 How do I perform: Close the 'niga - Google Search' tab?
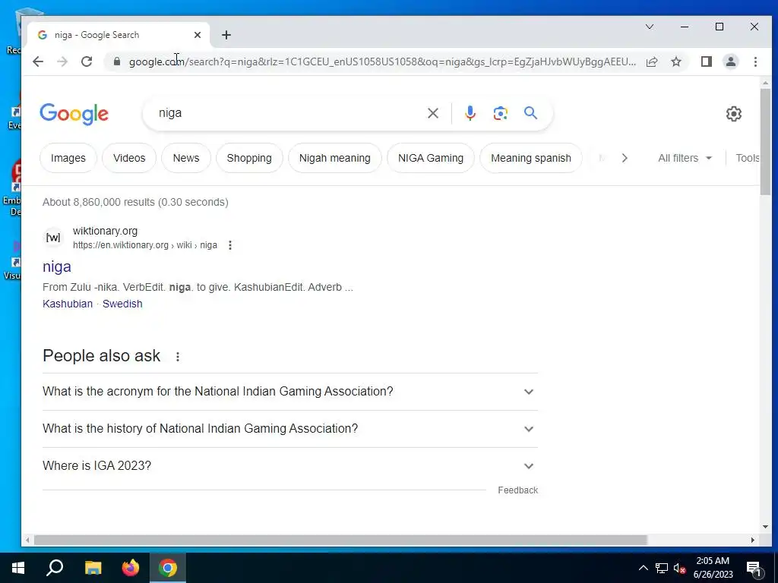198,35
